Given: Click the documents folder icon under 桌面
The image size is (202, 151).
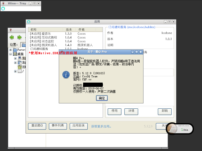Looking at the screenshot, I should pyautogui.click(x=20, y=63).
